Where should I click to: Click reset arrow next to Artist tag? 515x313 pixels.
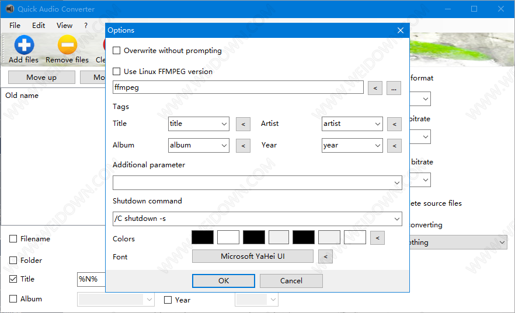(x=394, y=124)
